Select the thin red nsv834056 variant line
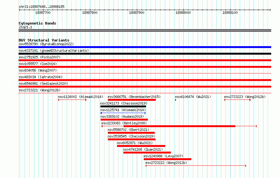This screenshot has height=178, width=280. click(145, 73)
